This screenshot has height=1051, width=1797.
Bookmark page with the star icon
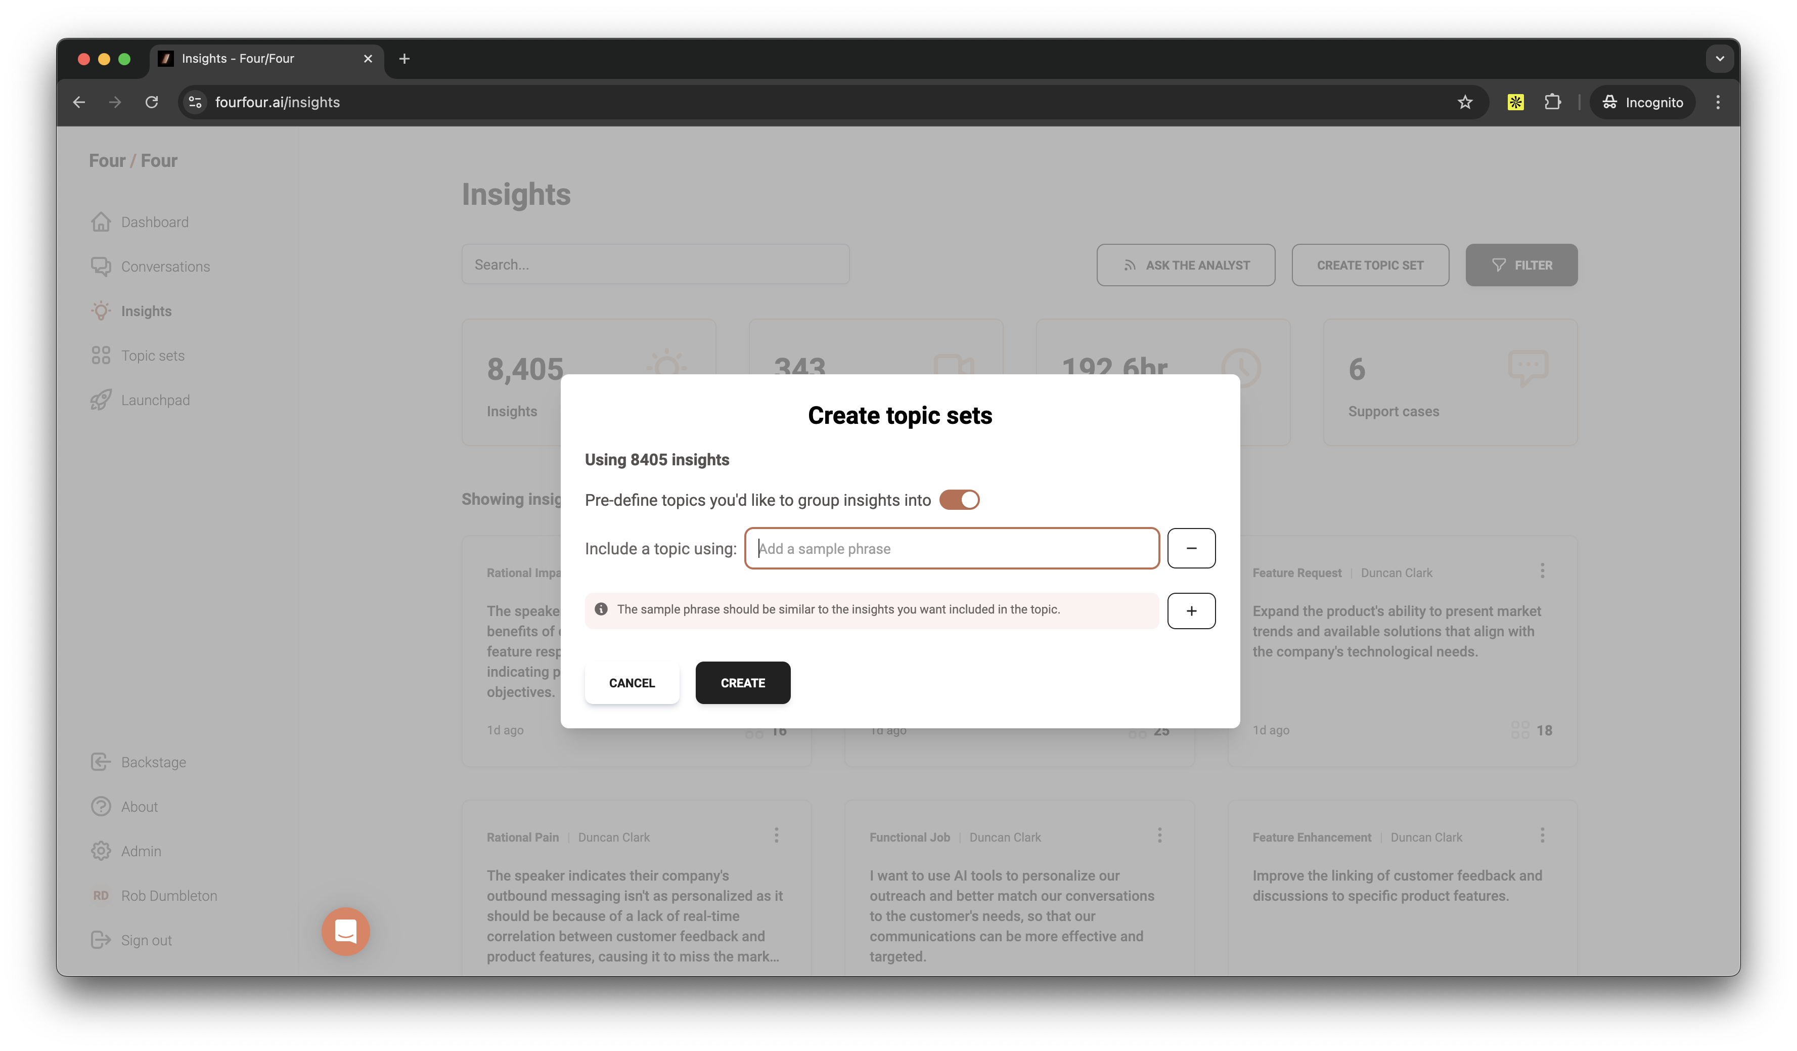1465,102
